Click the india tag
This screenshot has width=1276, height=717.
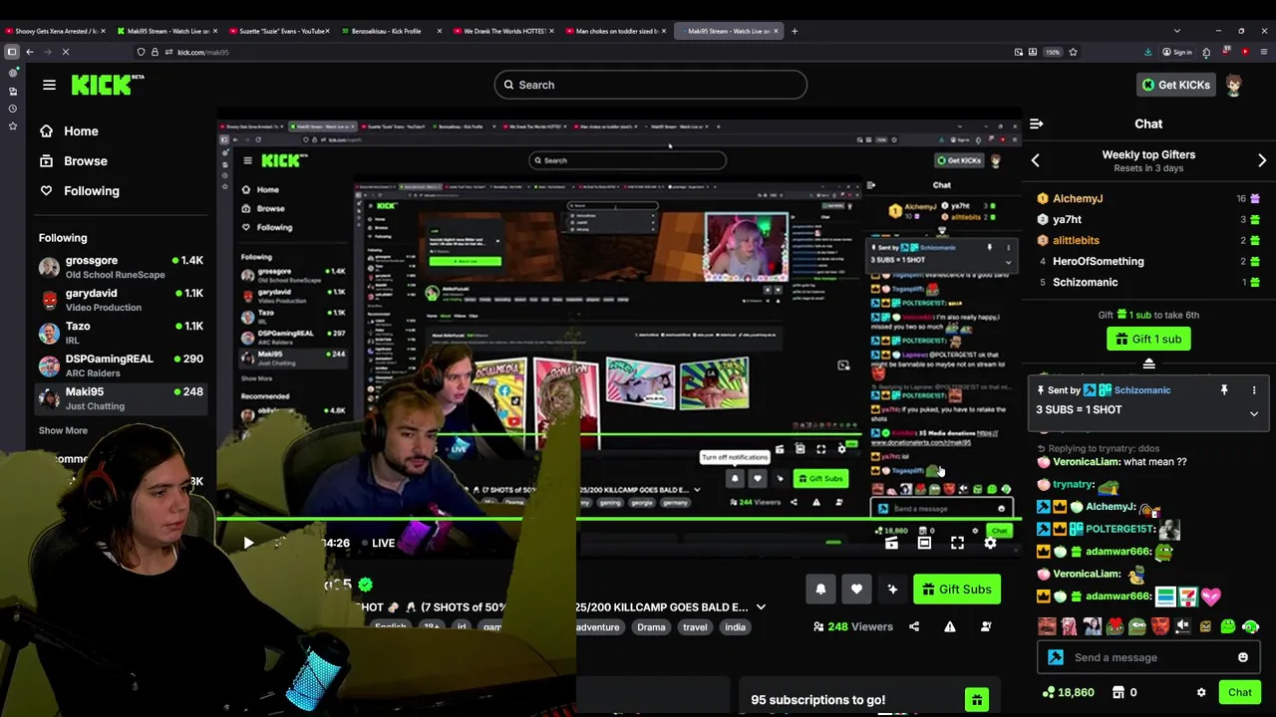[735, 627]
